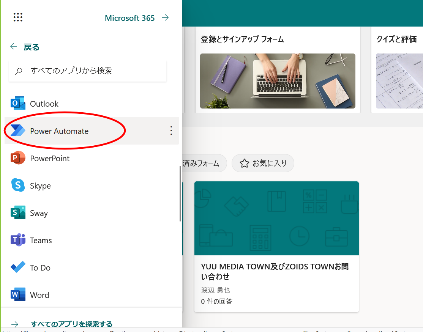Click the magnifier icon in the search box
423x332 pixels.
(x=19, y=71)
